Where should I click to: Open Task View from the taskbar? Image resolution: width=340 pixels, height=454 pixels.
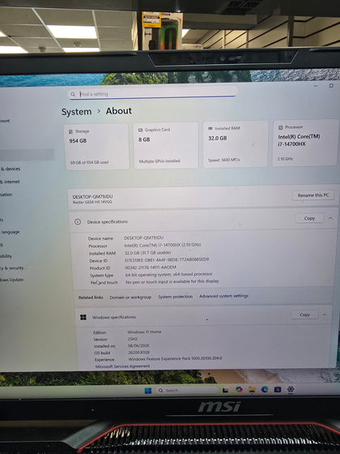pyautogui.click(x=225, y=390)
